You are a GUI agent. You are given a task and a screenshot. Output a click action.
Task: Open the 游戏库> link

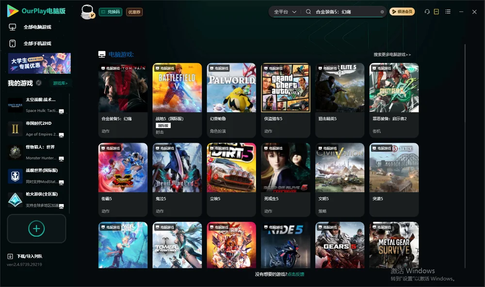pyautogui.click(x=60, y=83)
